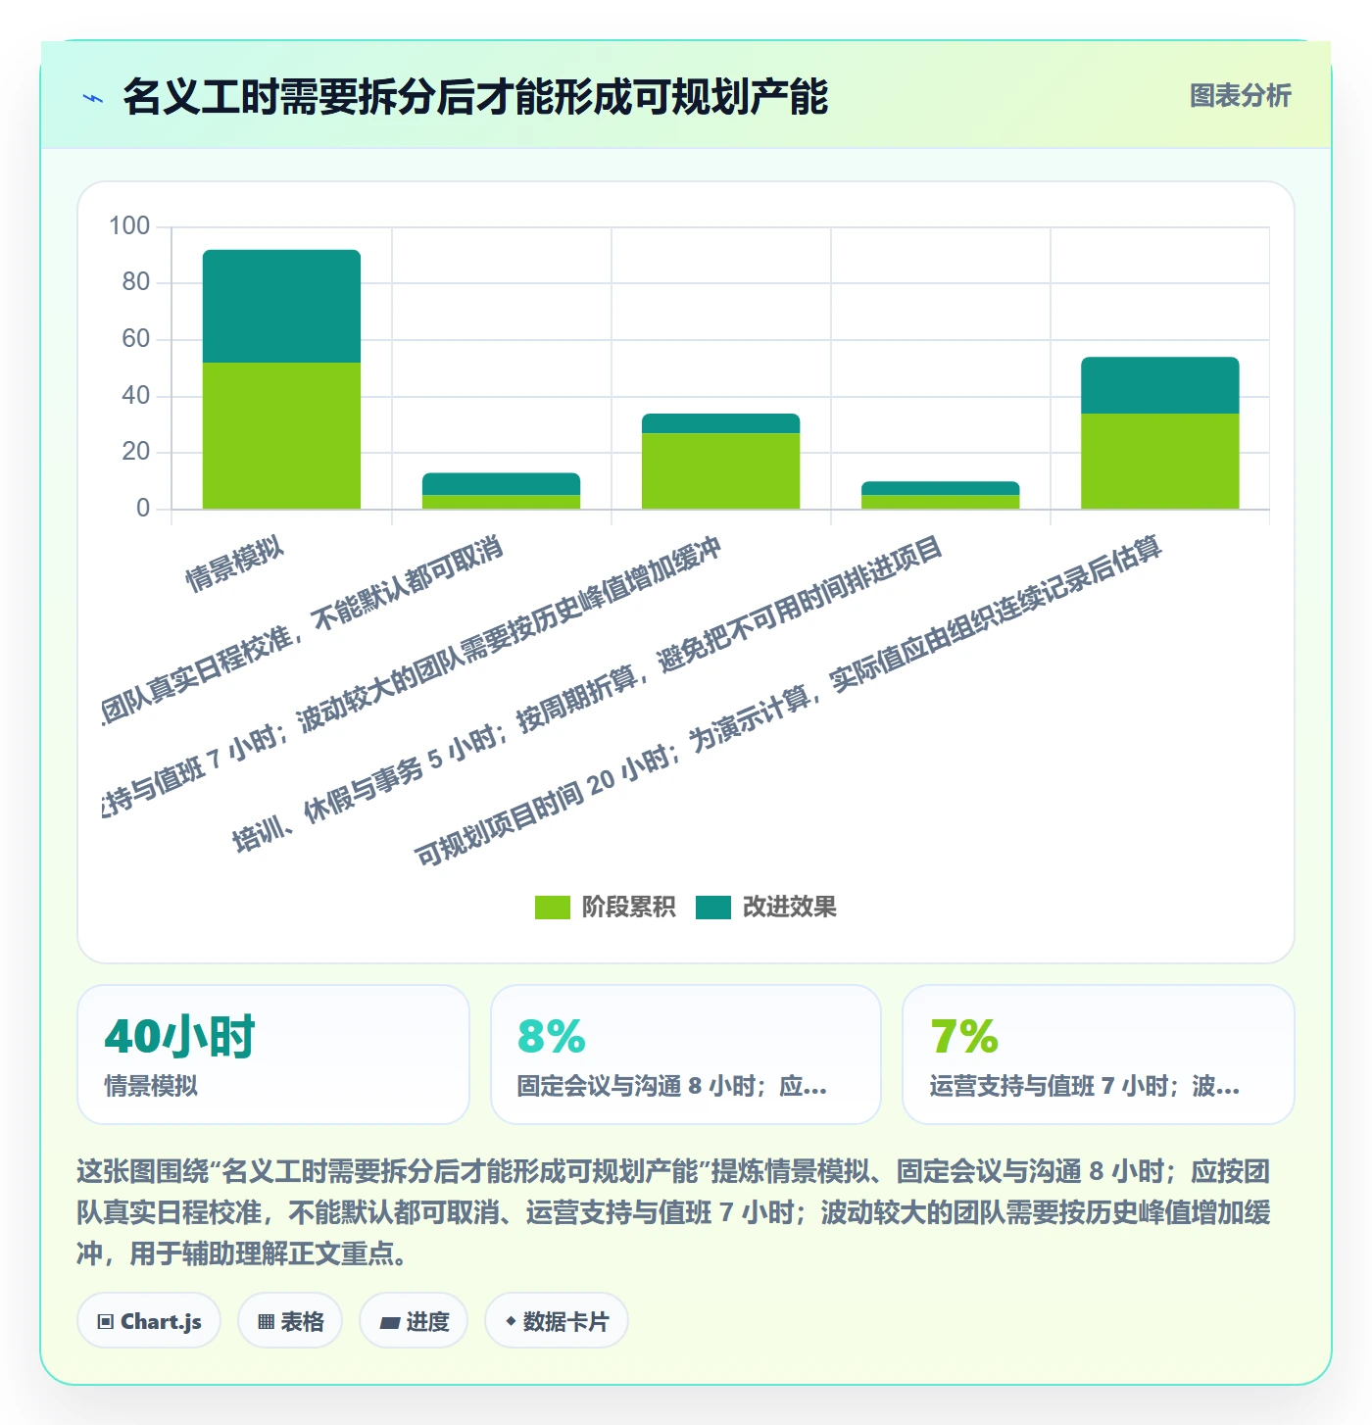Viewport: 1372px width, 1425px height.
Task: Click the 40小时 value text
Action: point(179,1036)
